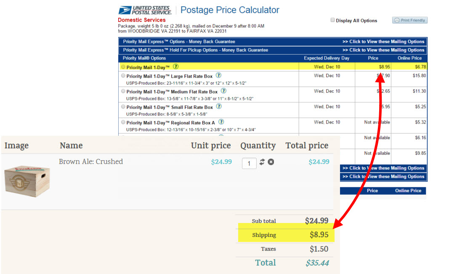Screen dimensions: 457x274
Task: Expand Priority Mail Express Options mailing options
Action: 383,42
